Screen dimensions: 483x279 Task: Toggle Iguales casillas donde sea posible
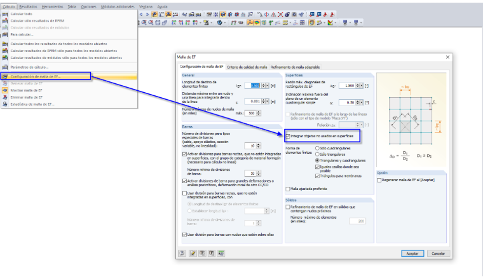click(x=317, y=167)
